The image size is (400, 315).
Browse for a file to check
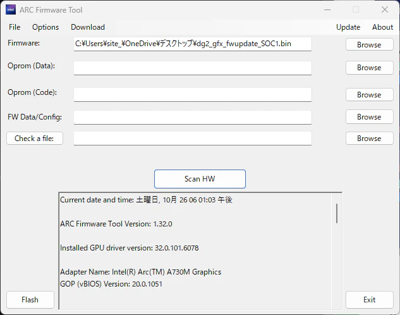point(370,139)
